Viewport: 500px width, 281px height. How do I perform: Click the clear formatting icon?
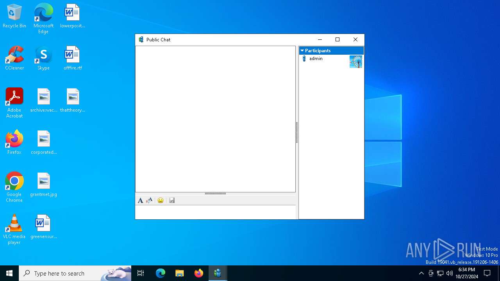tap(149, 200)
